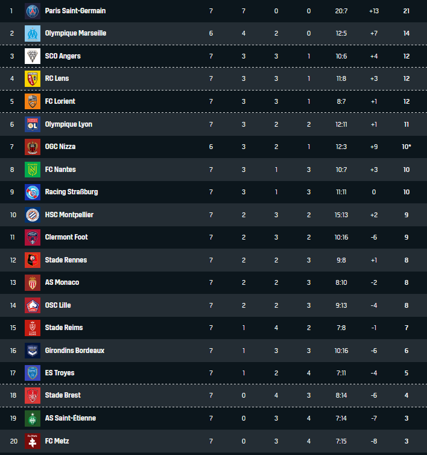Click the Paris Saint-Germain club crest
Viewport: 427px width, 455px height.
tap(32, 11)
